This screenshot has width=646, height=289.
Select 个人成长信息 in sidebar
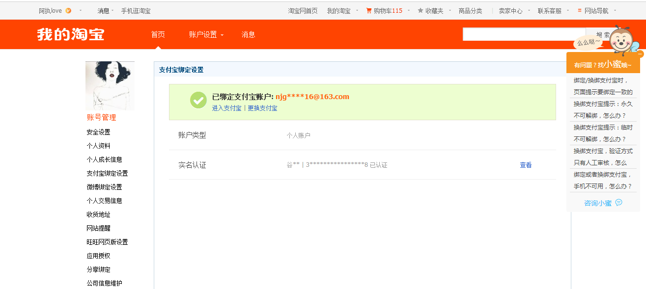click(104, 159)
